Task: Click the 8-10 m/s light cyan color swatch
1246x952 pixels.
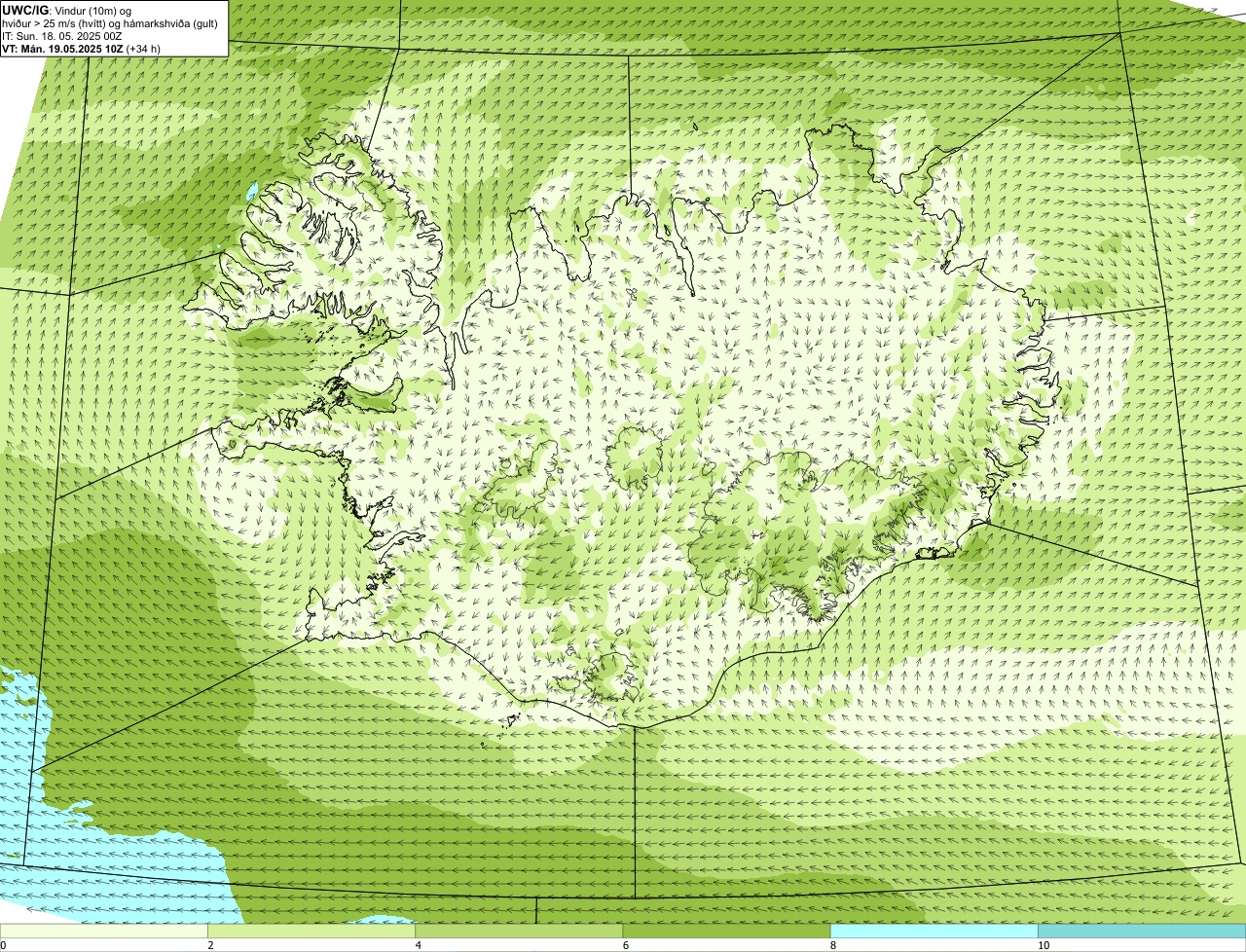Action: [x=934, y=932]
